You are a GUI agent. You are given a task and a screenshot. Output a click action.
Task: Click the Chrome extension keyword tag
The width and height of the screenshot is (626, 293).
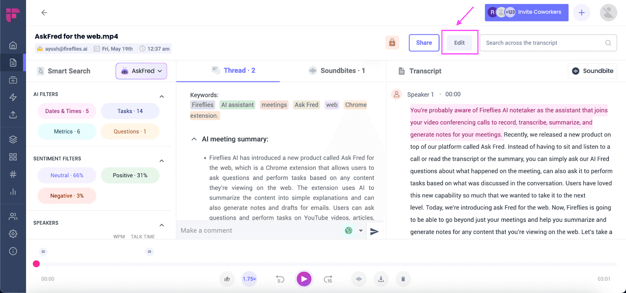pyautogui.click(x=356, y=105)
